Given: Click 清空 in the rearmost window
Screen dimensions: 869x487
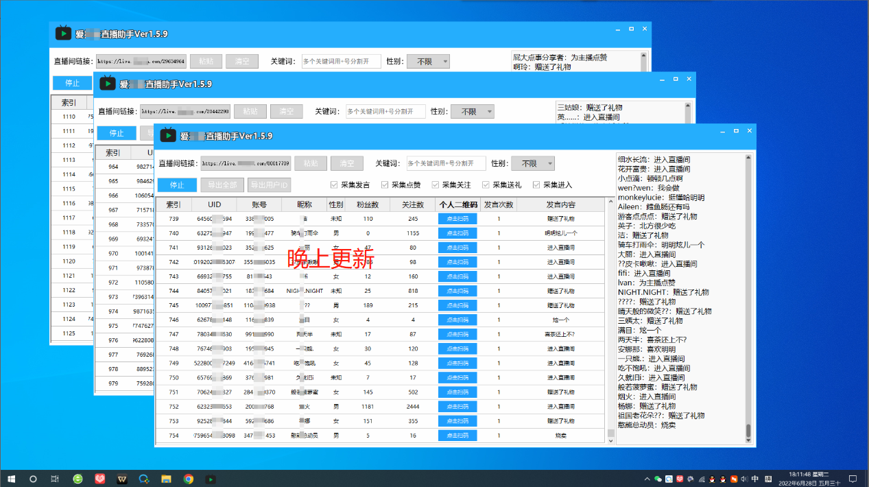Looking at the screenshot, I should coord(242,61).
